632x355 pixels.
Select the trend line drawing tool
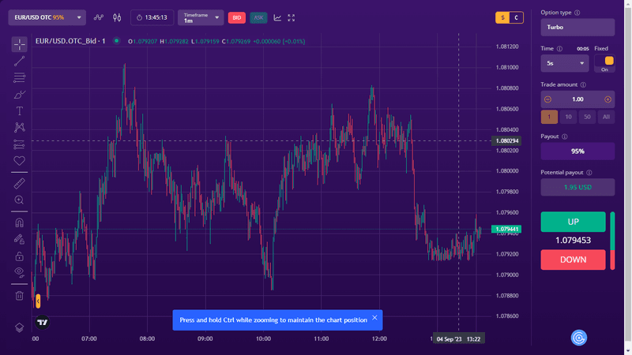click(19, 62)
